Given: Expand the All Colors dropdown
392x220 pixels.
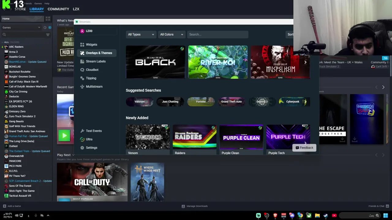Looking at the screenshot, I should (171, 35).
